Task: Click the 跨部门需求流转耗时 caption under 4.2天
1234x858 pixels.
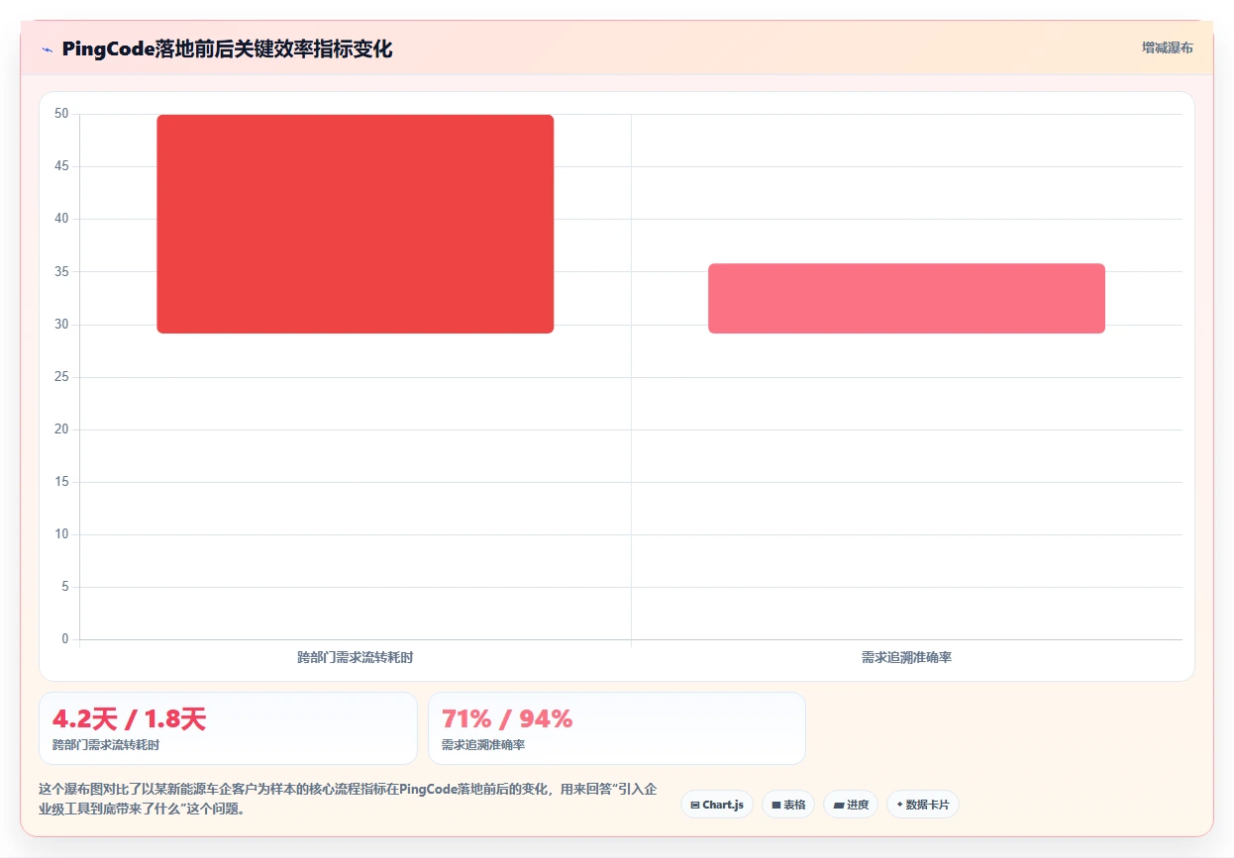Action: (106, 744)
